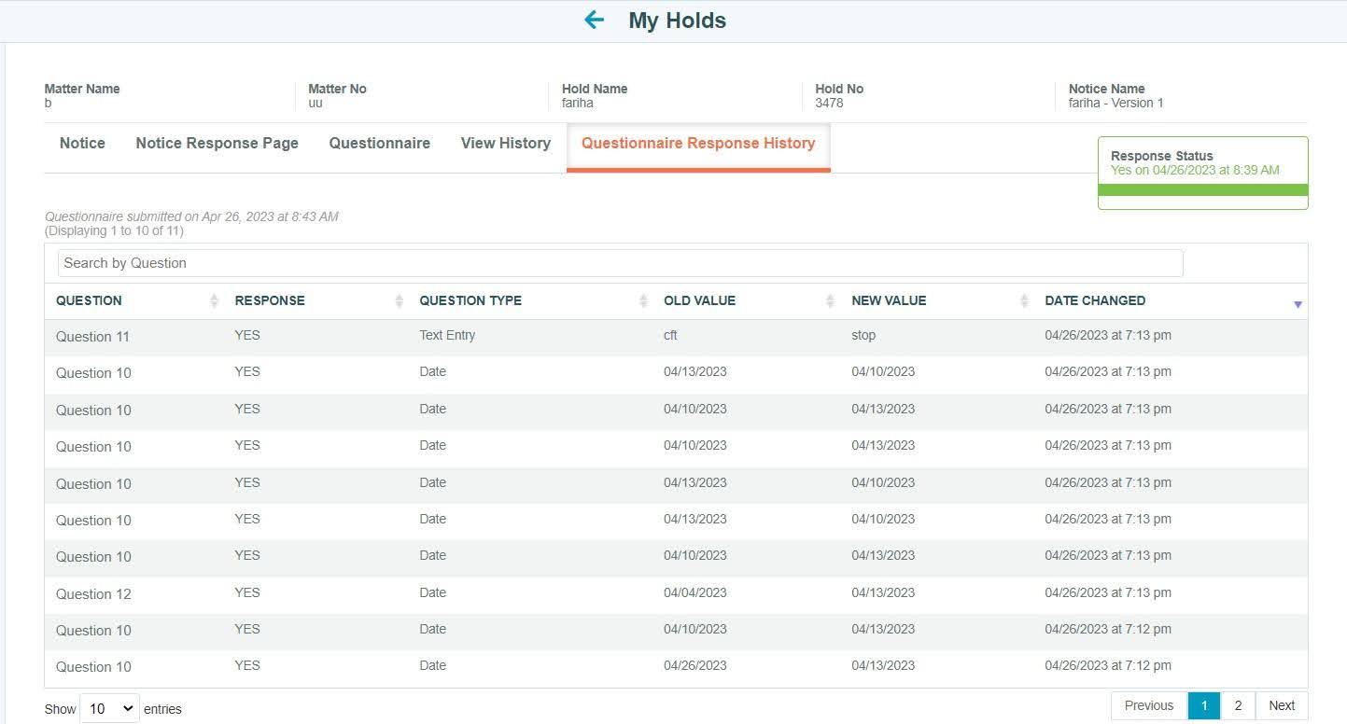Image resolution: width=1347 pixels, height=724 pixels.
Task: Go to page 2
Action: [1238, 705]
